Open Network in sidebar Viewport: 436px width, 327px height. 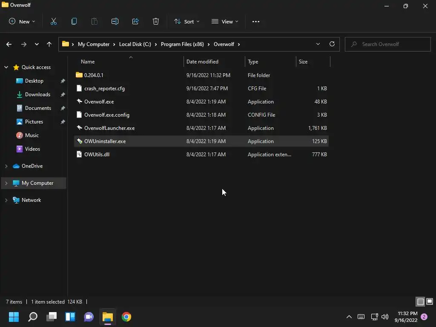coord(31,200)
